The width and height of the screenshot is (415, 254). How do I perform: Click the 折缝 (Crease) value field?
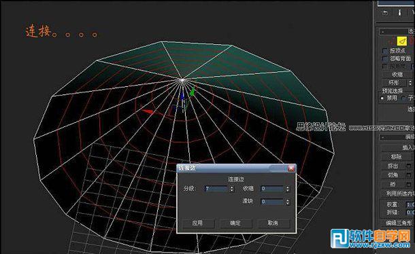coord(410,213)
